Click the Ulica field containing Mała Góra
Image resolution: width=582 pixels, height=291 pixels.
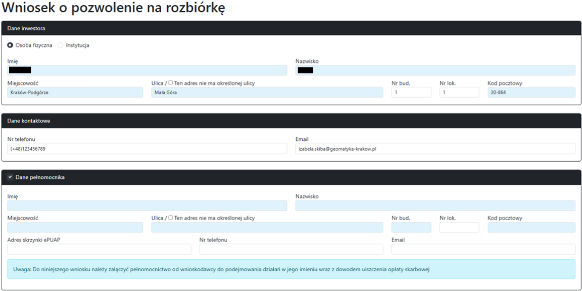267,92
